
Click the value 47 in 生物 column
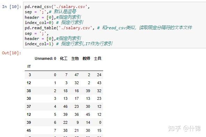(77, 75)
